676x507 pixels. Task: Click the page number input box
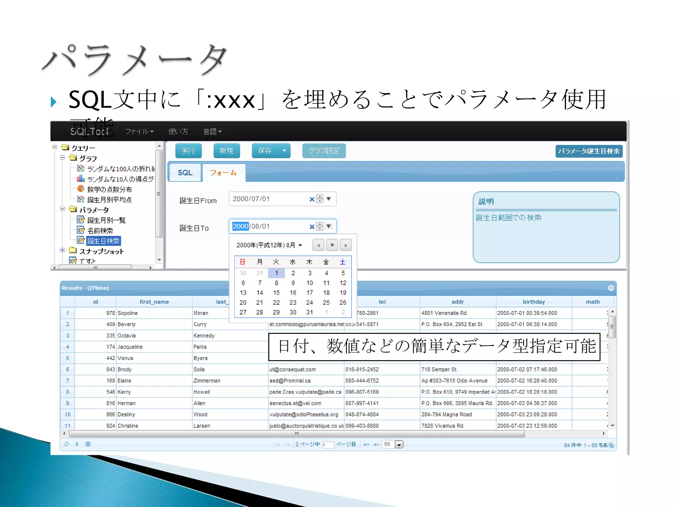[x=328, y=445]
